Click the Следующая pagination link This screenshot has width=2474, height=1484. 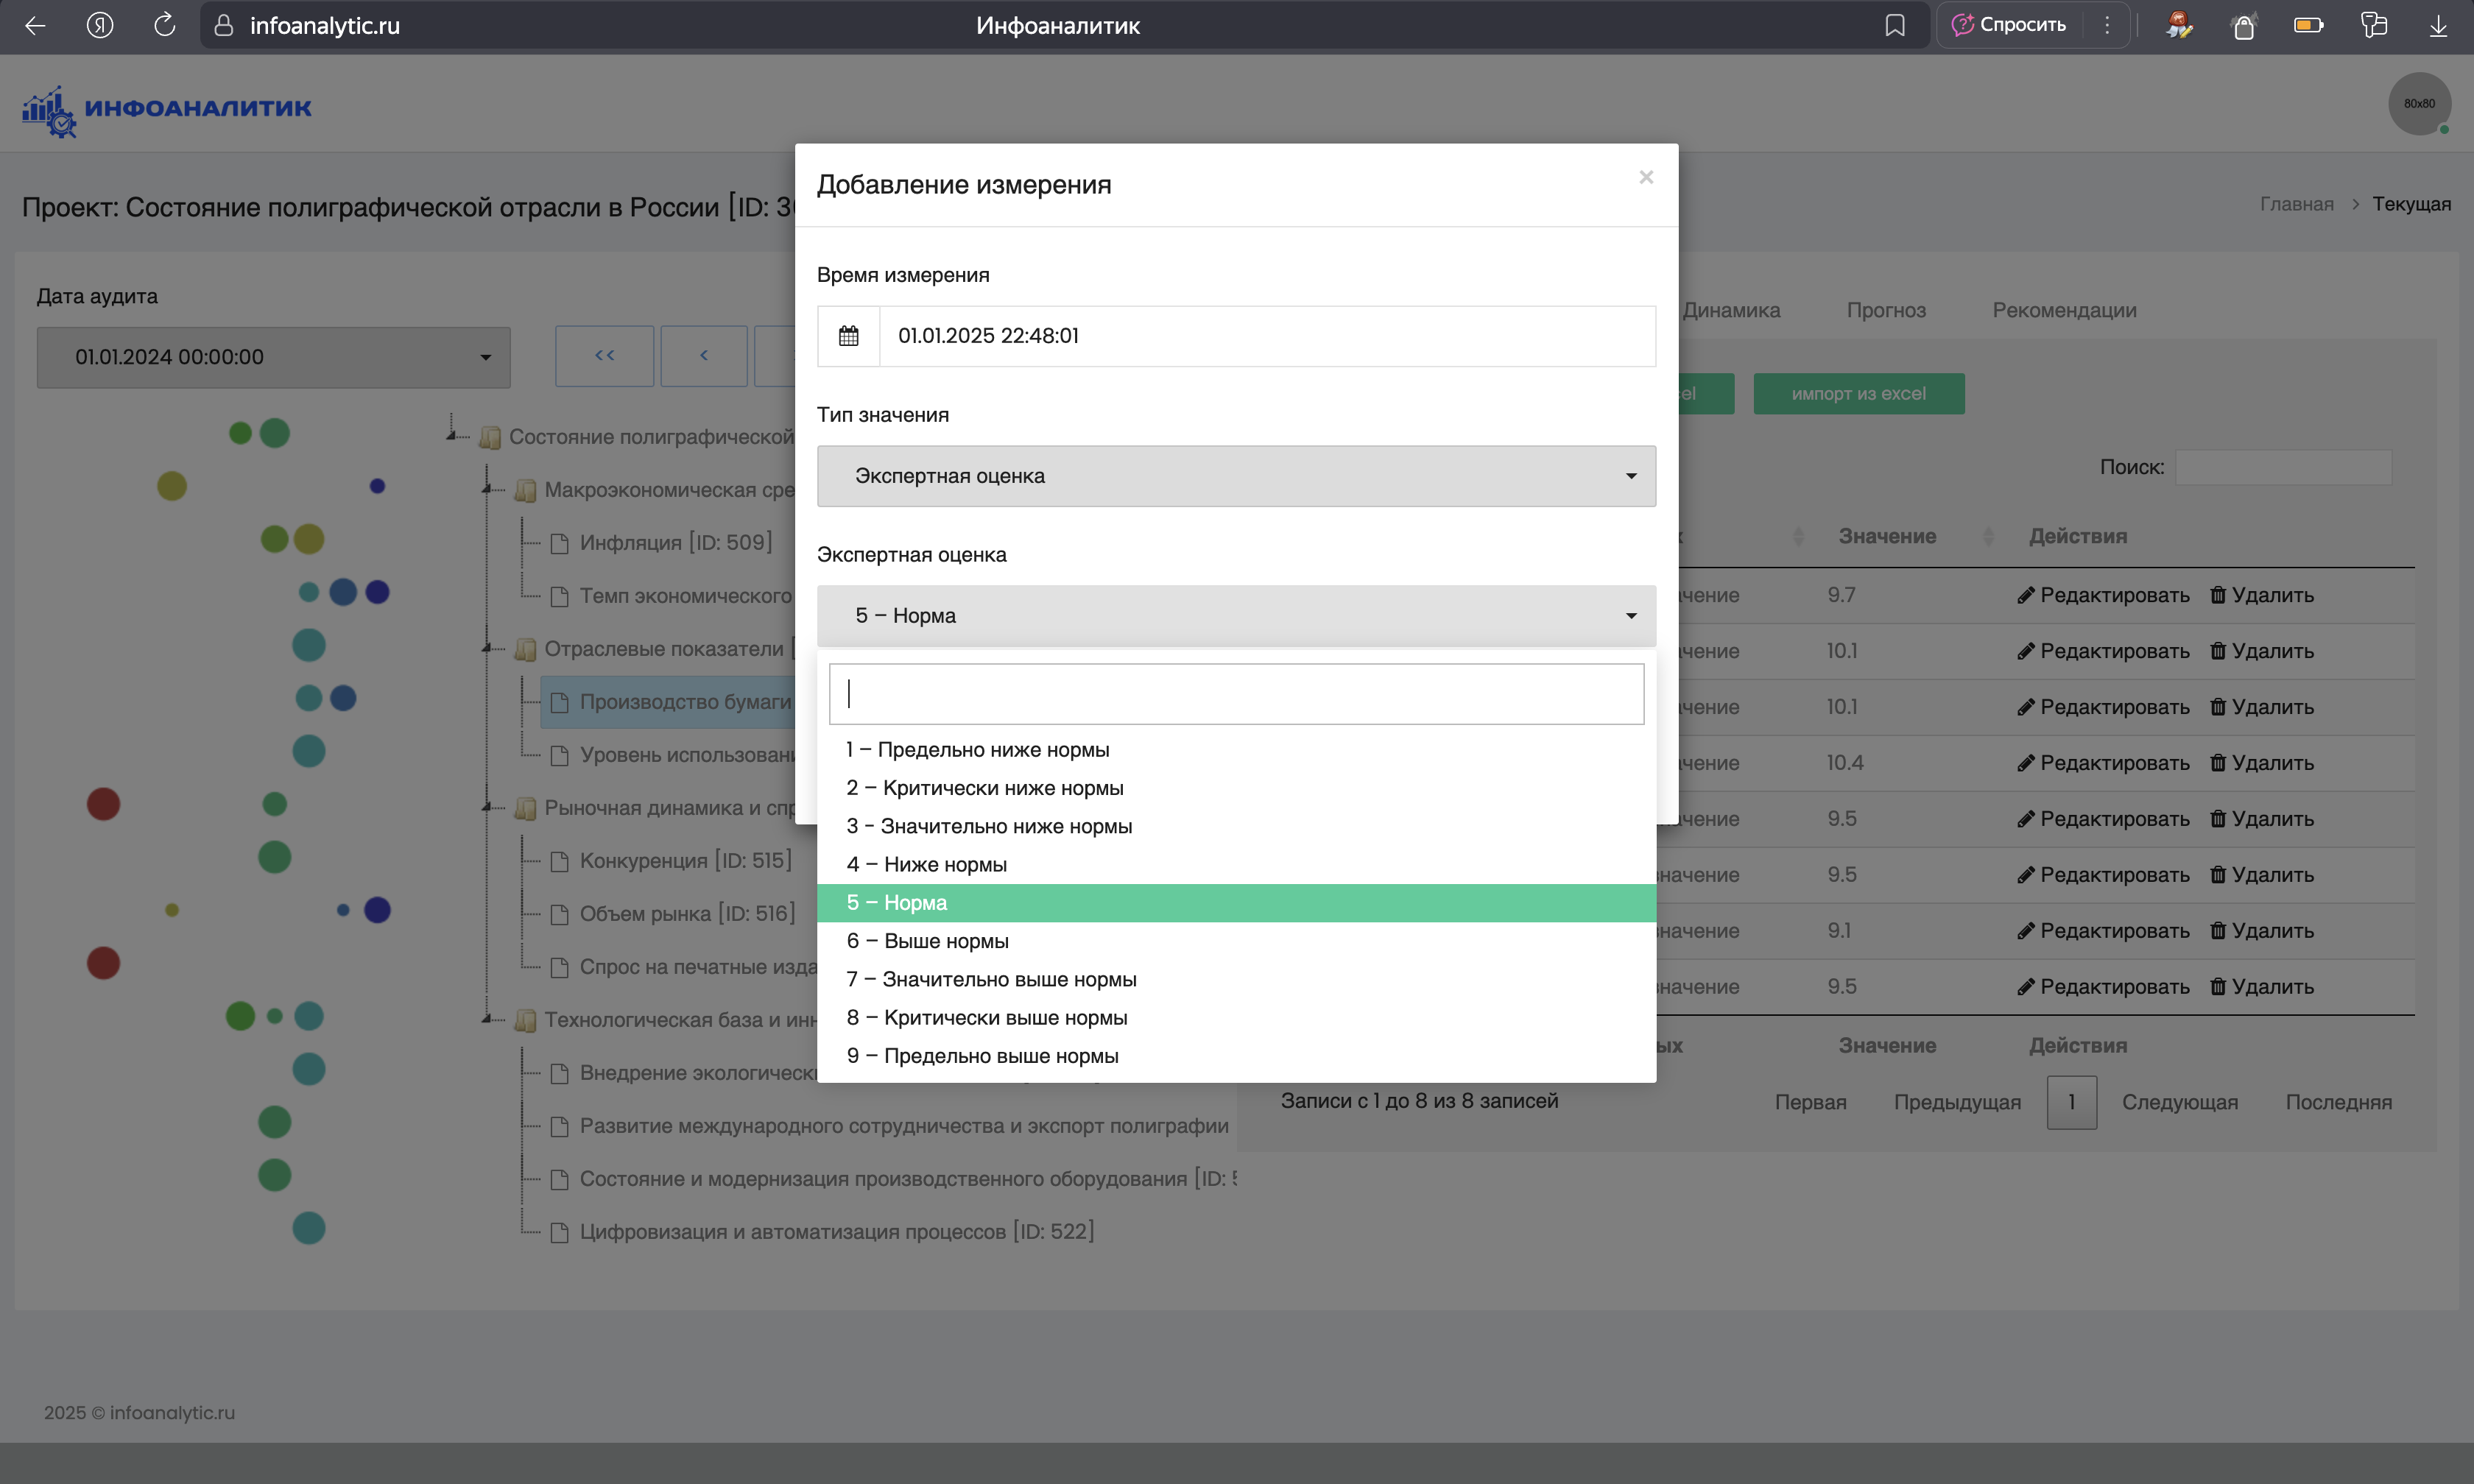coord(2179,1102)
